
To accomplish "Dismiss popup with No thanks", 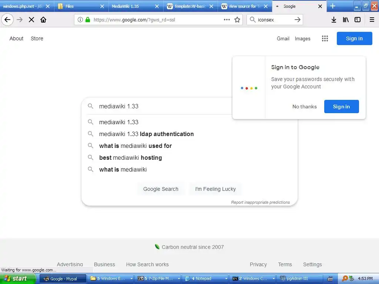I will 304,106.
